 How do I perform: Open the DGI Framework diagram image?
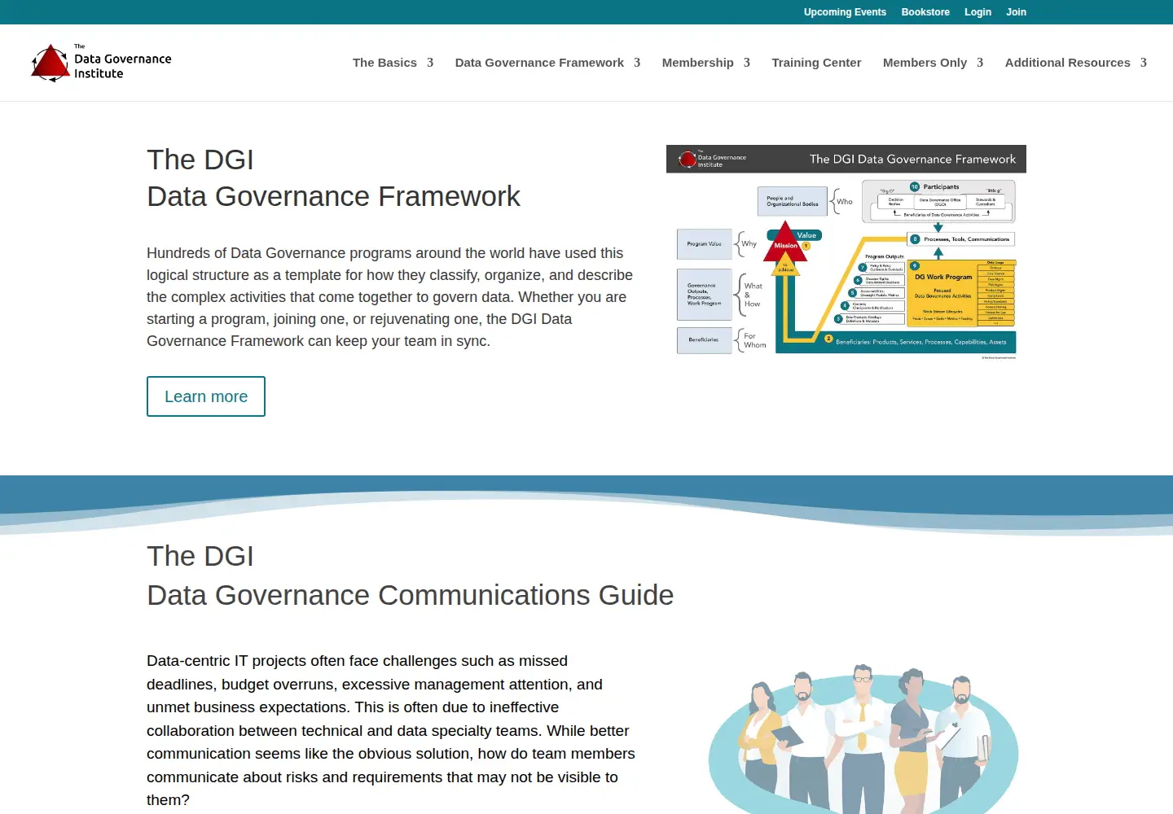pyautogui.click(x=846, y=253)
